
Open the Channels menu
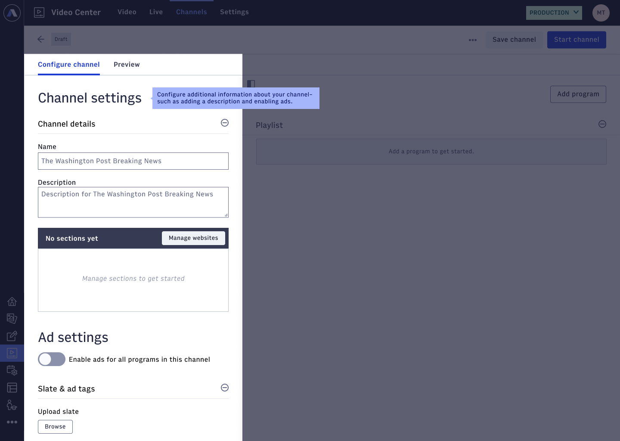(192, 12)
